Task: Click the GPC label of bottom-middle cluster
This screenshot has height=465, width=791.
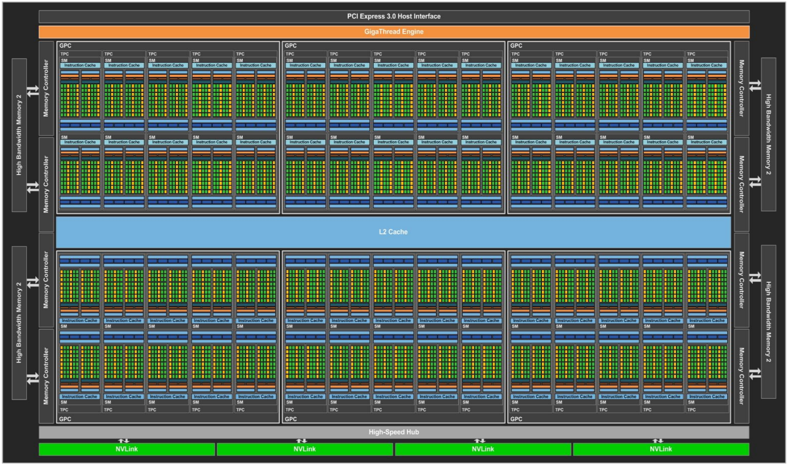Action: (x=290, y=419)
